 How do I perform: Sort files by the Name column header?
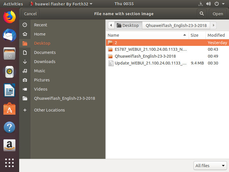click(x=147, y=35)
